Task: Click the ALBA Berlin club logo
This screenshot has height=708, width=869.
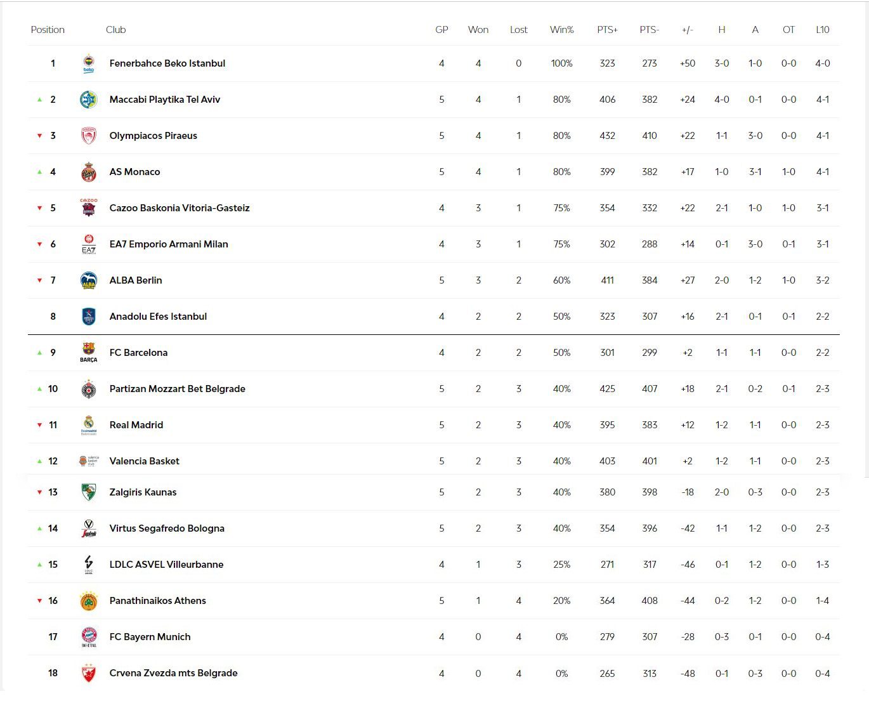Action: (x=89, y=280)
